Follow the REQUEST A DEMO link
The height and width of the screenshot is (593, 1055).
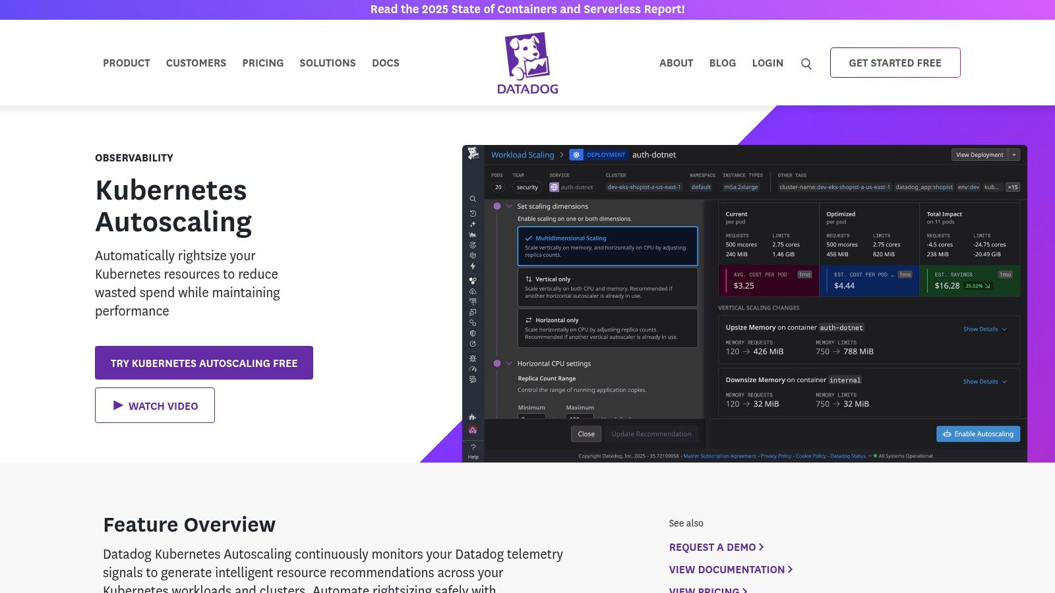pos(716,547)
